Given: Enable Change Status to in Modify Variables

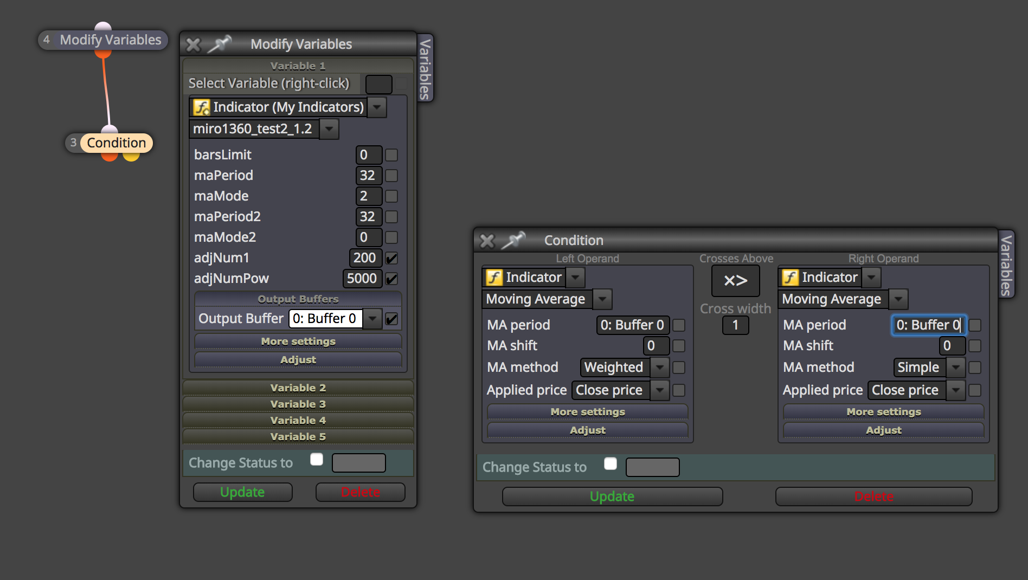Looking at the screenshot, I should click(317, 460).
